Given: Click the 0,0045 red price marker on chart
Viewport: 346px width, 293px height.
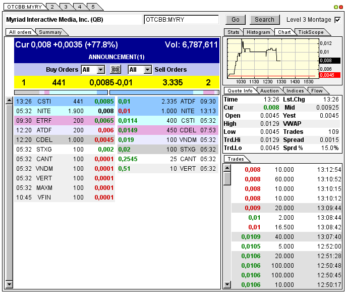Looking at the screenshot, I should (330, 75).
